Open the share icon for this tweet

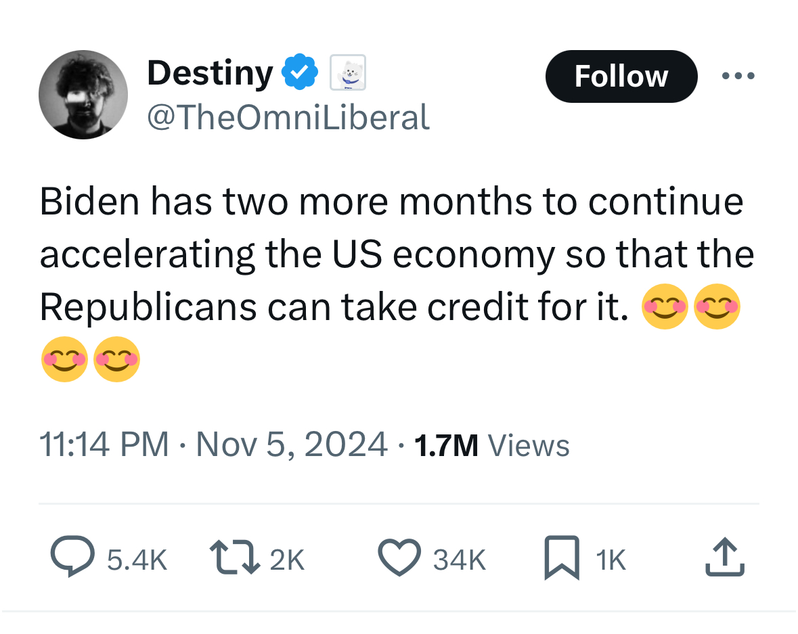(x=725, y=558)
